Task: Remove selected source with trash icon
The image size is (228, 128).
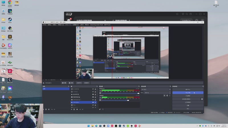Action: pyautogui.click(x=74, y=110)
